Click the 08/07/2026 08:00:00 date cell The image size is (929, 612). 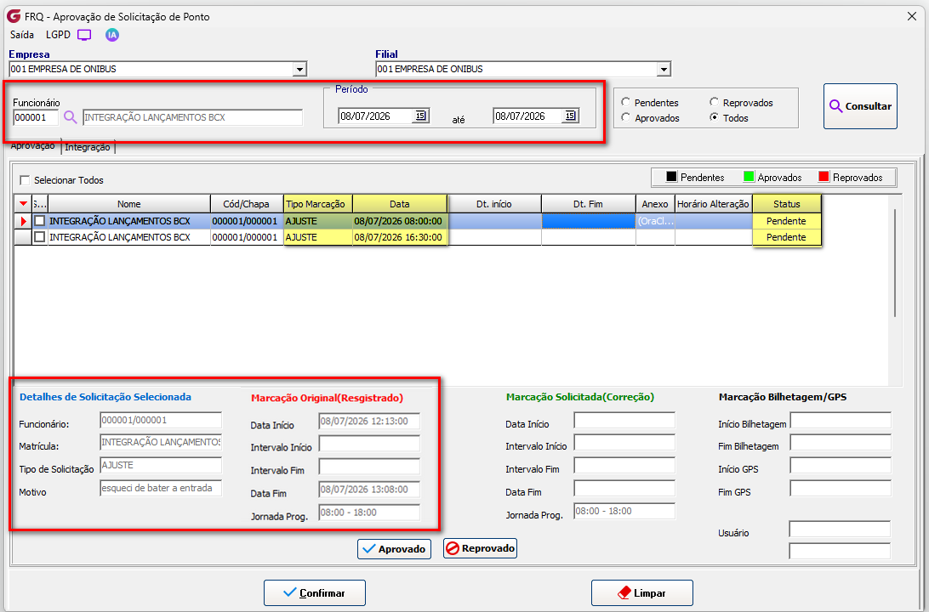point(400,221)
